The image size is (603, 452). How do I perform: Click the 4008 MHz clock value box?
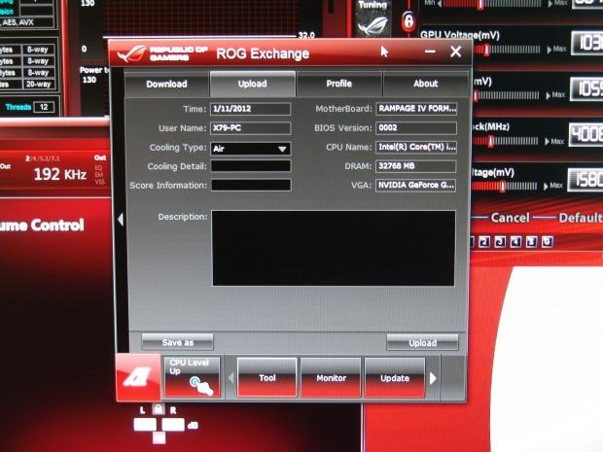pyautogui.click(x=586, y=134)
